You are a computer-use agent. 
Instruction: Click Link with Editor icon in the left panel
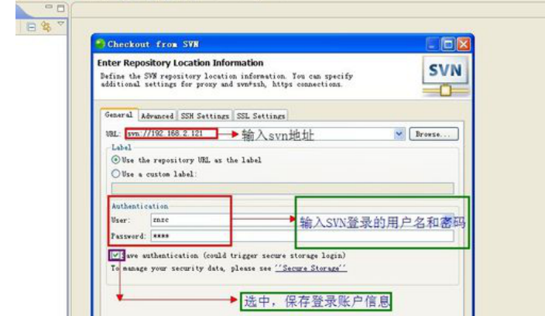click(x=46, y=26)
